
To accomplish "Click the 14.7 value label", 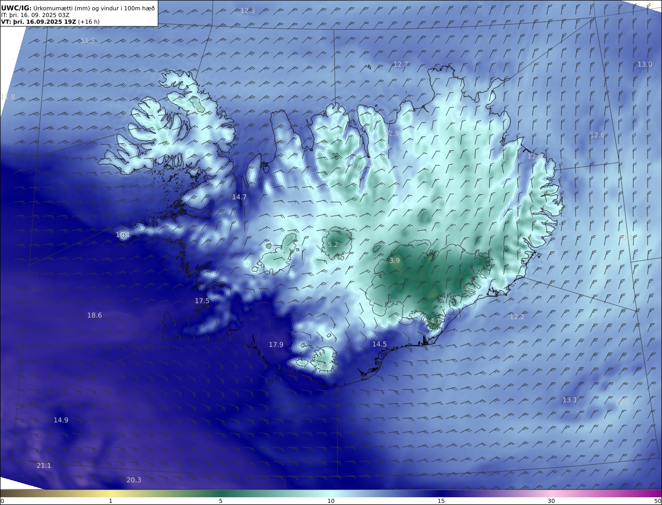I will tap(239, 197).
